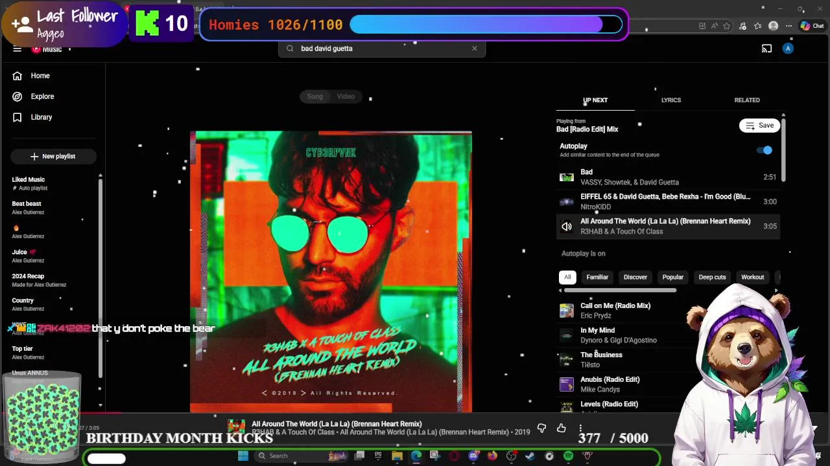Open Liked Music playlist
Viewport: 830px width, 466px height.
[x=53, y=184]
